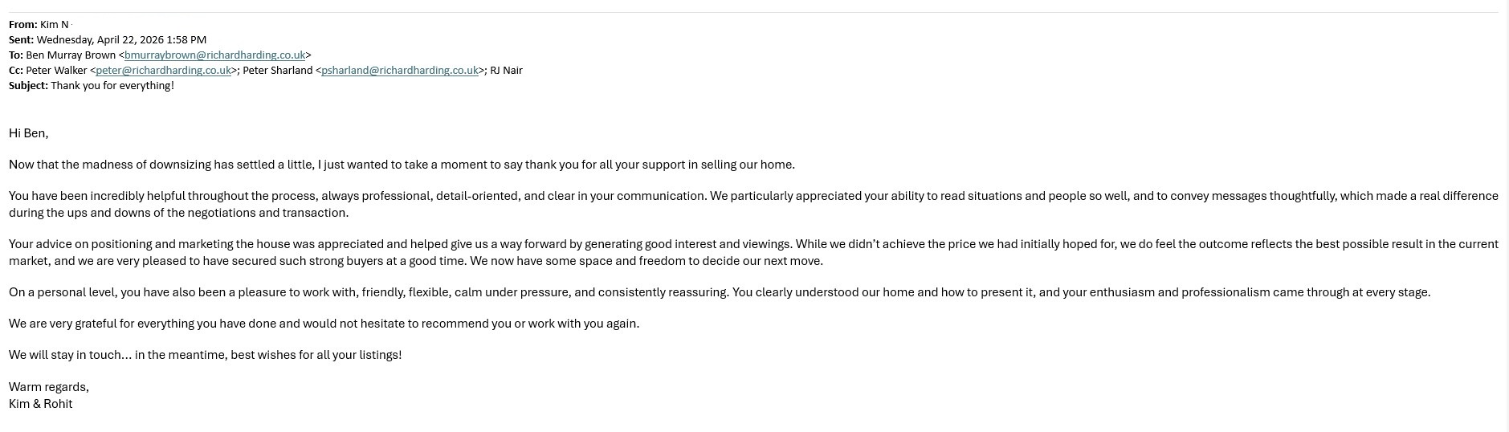
Task: Click the Cc recipient name Peter Walker
Action: pyautogui.click(x=56, y=71)
